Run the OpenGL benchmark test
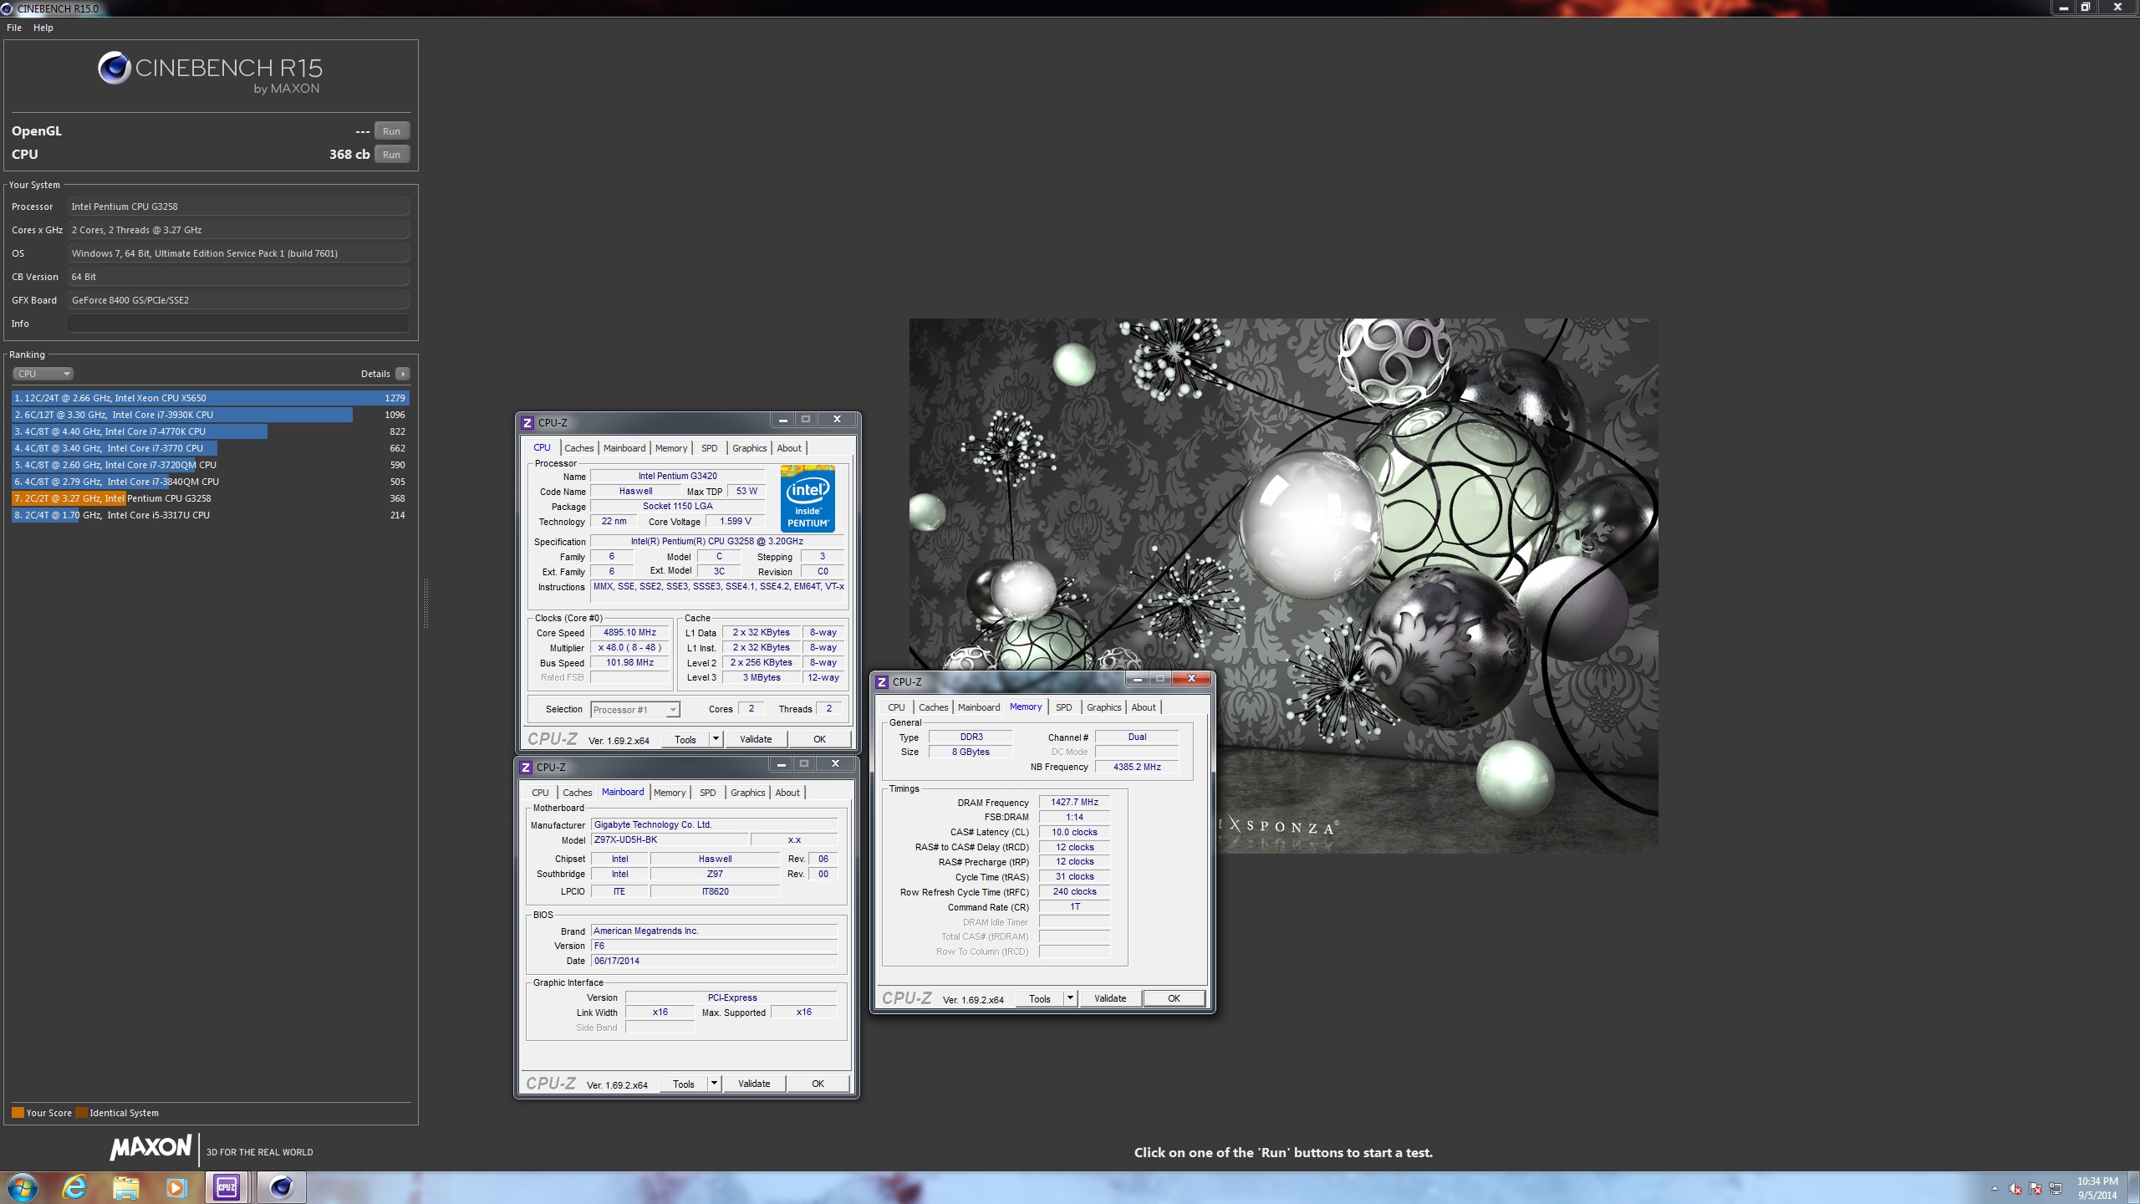The height and width of the screenshot is (1204, 2140). [x=391, y=131]
